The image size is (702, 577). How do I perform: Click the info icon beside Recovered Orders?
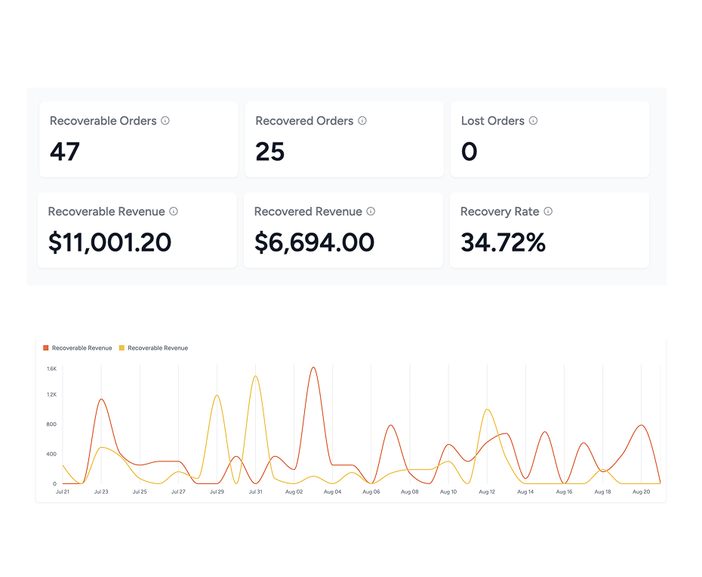pyautogui.click(x=362, y=121)
